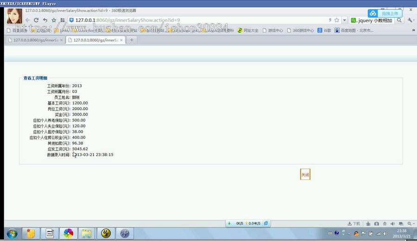Click the year value 2013

(x=77, y=86)
